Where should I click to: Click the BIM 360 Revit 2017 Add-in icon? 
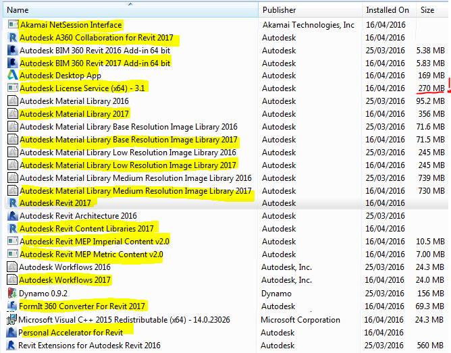click(x=13, y=63)
